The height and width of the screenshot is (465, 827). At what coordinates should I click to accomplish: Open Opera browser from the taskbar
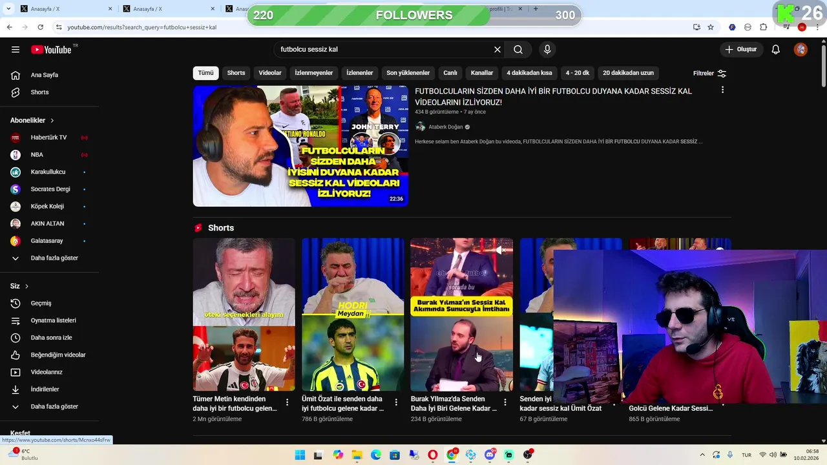click(x=432, y=455)
